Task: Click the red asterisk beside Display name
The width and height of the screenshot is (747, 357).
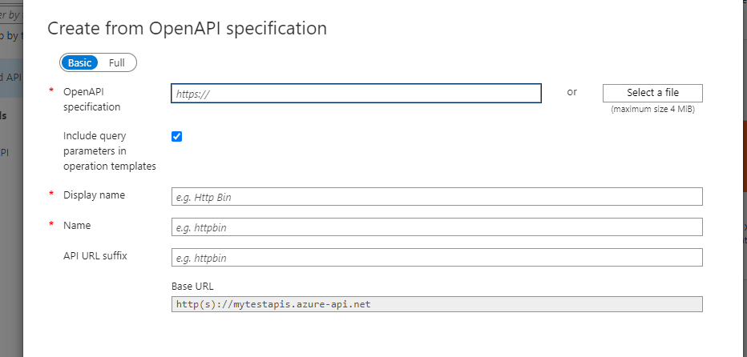Action: [51, 194]
